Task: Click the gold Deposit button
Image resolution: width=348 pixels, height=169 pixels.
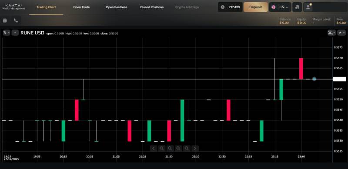Action: (x=255, y=7)
